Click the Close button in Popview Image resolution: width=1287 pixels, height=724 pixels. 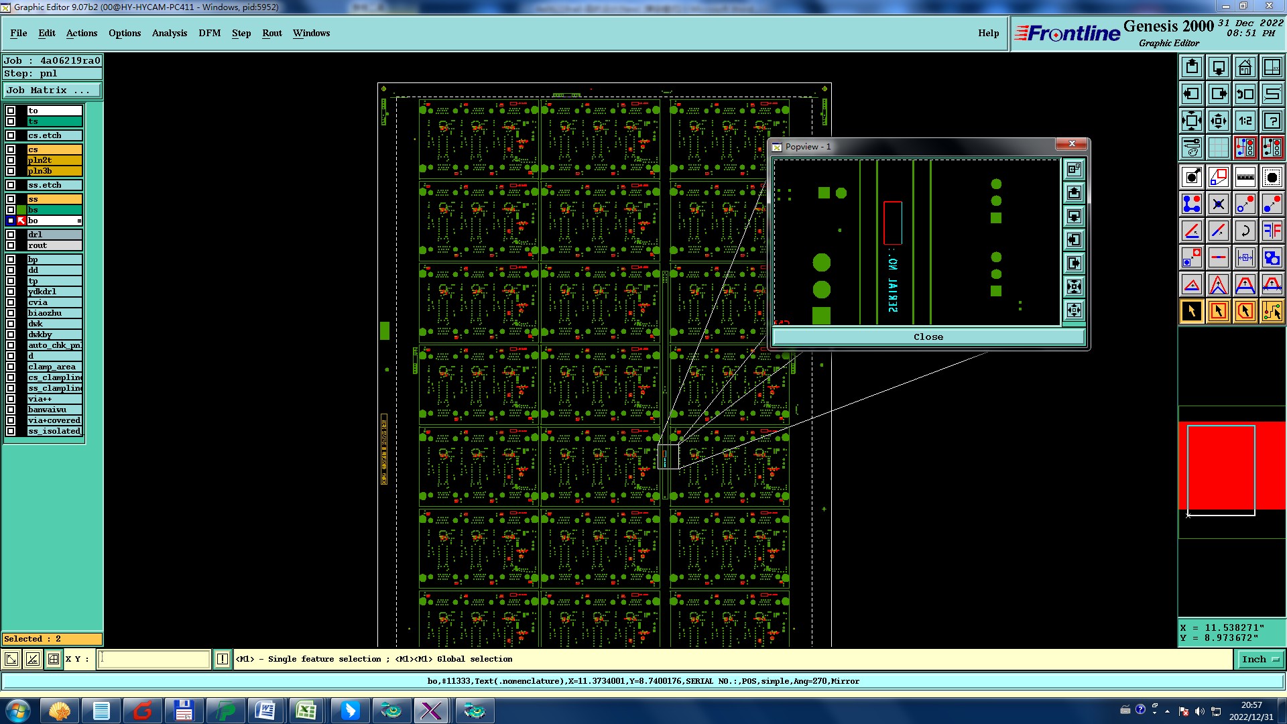(x=928, y=337)
